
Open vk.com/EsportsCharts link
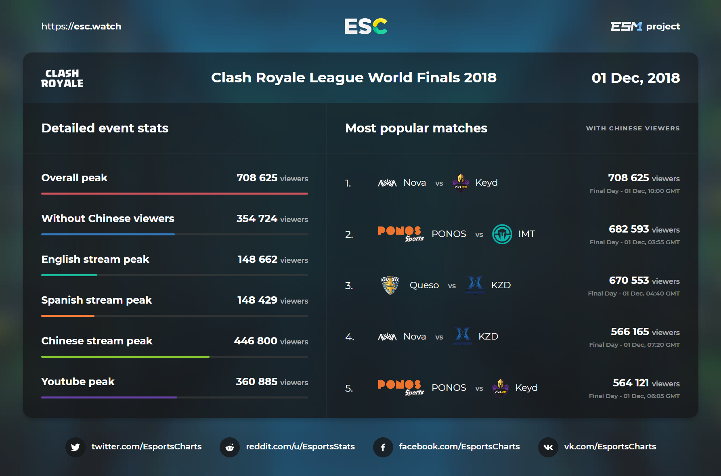(x=610, y=447)
